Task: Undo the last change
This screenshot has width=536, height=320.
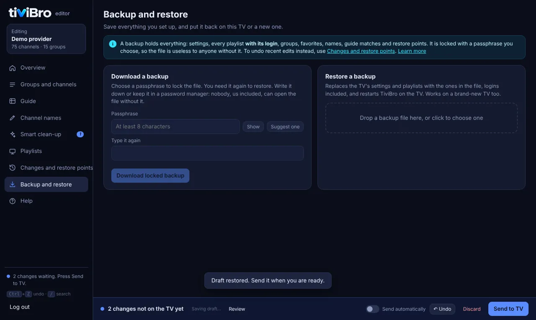Action: (x=442, y=309)
